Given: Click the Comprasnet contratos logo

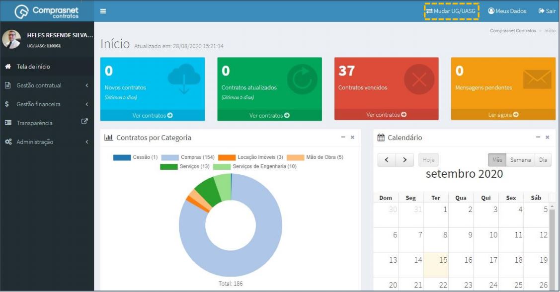Looking at the screenshot, I should pos(47,11).
